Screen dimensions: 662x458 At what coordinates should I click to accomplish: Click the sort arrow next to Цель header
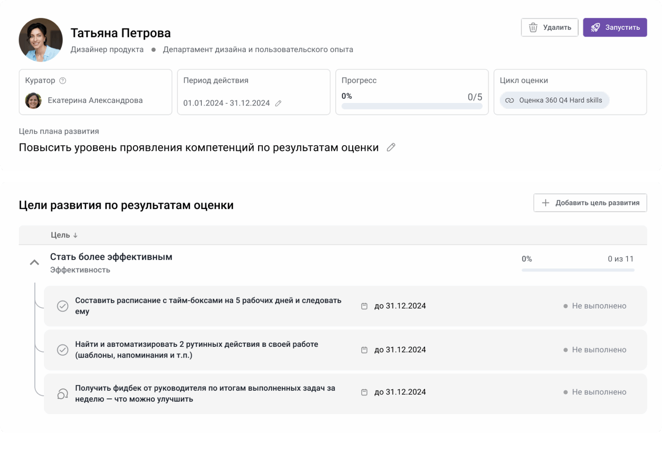click(76, 235)
